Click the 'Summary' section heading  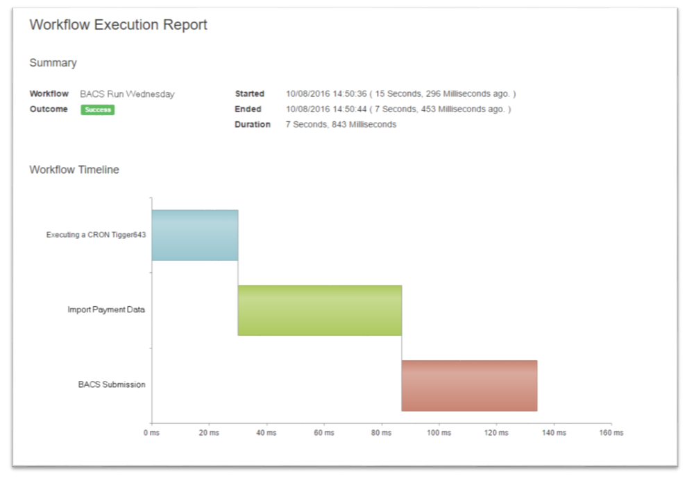(53, 63)
